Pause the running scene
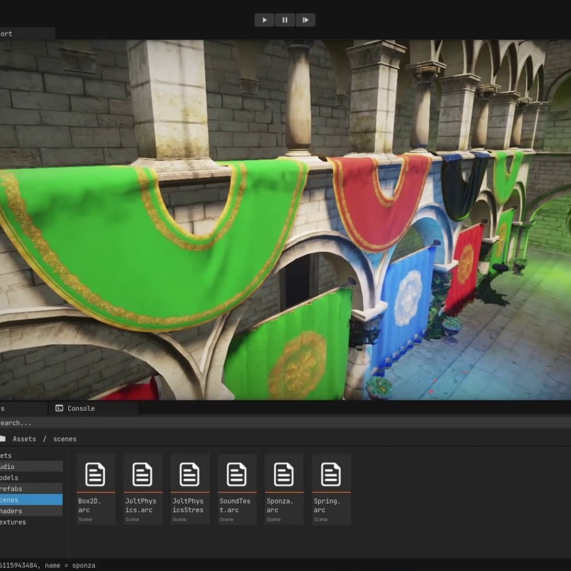This screenshot has width=571, height=571. click(285, 20)
